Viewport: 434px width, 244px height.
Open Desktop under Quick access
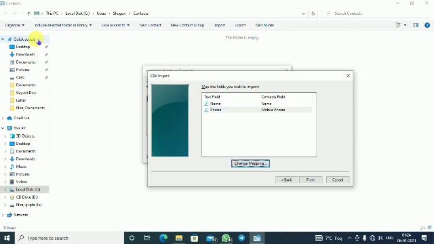[x=22, y=47]
